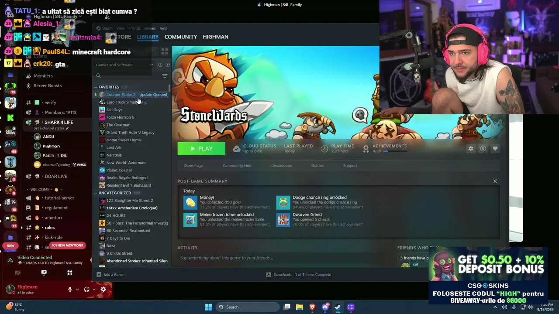
Task: Open Discord from the Windows taskbar
Action: pos(325,307)
